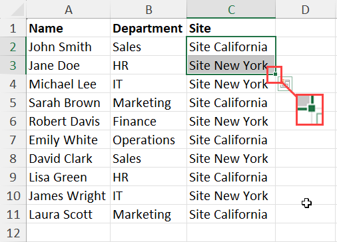Screen dimensions: 337x242
Task: Click the Site header cell
Action: pyautogui.click(x=231, y=28)
